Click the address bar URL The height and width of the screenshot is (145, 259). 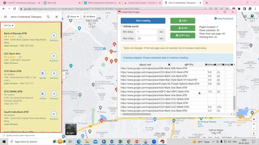tap(82, 9)
